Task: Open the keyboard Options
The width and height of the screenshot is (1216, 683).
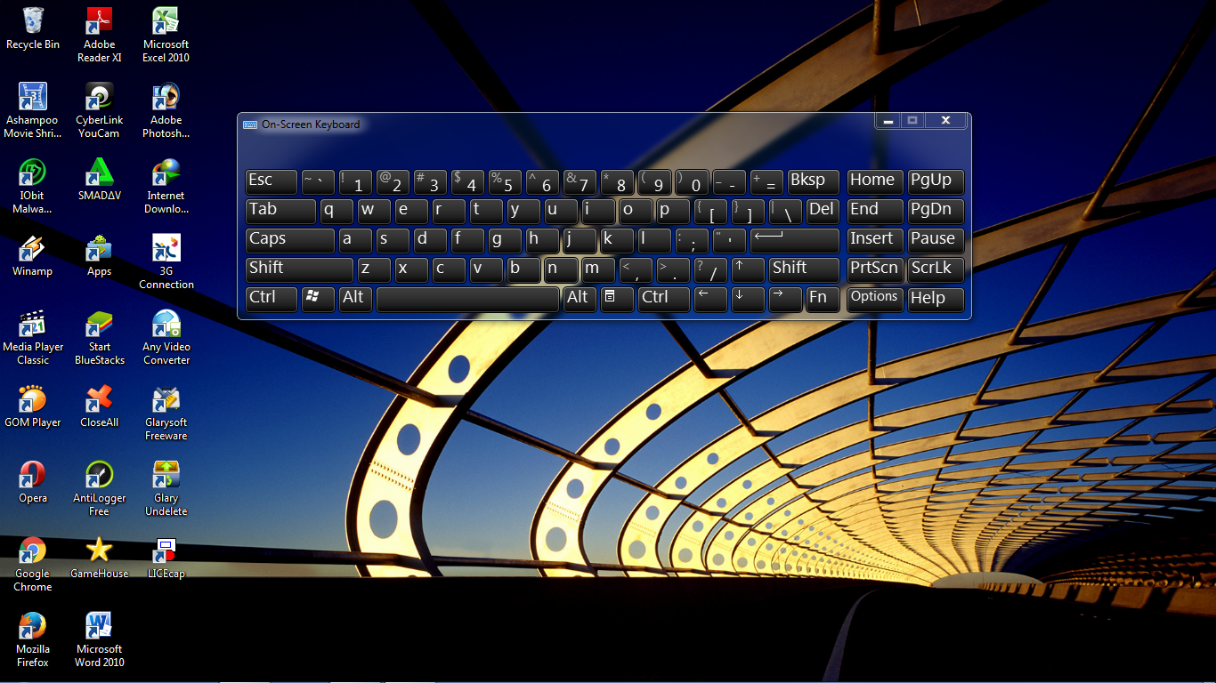Action: point(874,299)
